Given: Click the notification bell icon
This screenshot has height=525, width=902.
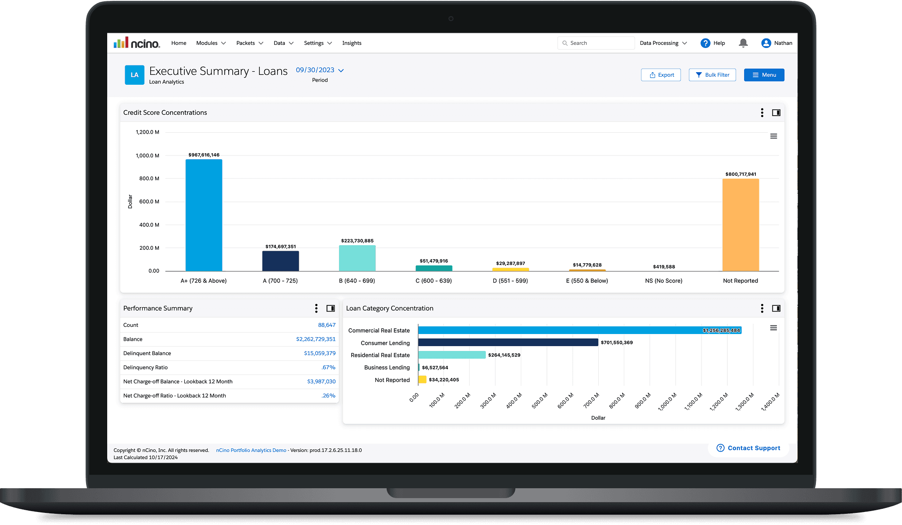Looking at the screenshot, I should [x=743, y=43].
